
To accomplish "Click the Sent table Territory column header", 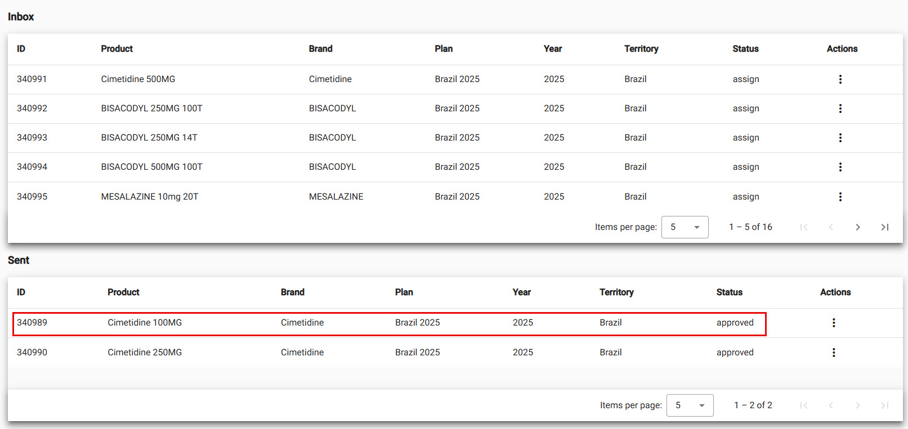I will (x=616, y=292).
